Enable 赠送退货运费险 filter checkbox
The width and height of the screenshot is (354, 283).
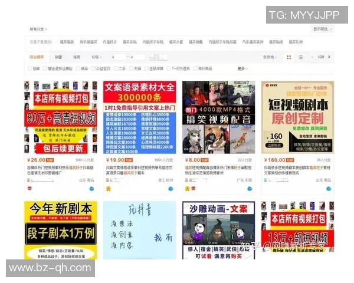point(45,68)
